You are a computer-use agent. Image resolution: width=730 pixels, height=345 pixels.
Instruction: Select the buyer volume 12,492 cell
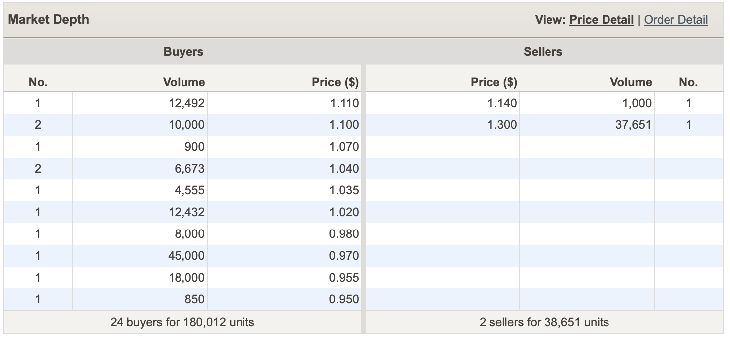(x=186, y=103)
